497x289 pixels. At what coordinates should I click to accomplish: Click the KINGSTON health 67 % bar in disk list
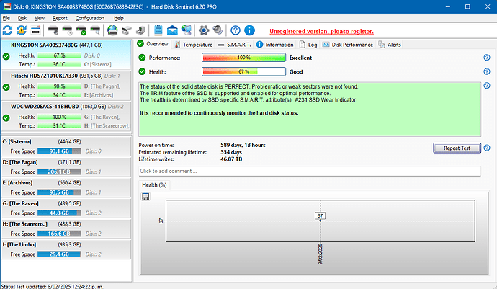pyautogui.click(x=59, y=55)
